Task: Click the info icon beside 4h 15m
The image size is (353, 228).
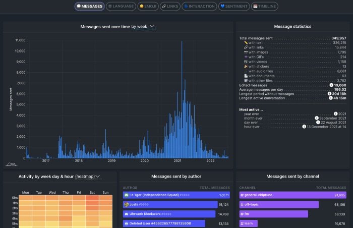Action: 330,98
